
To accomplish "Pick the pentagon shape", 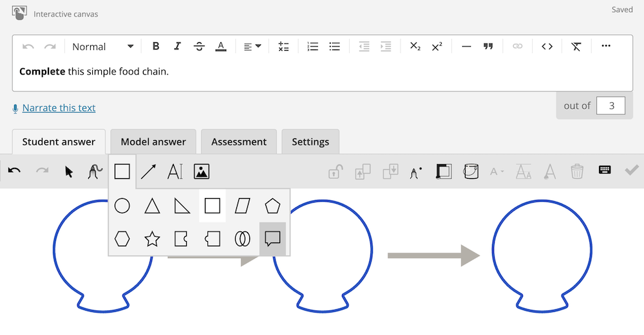I will click(x=272, y=206).
